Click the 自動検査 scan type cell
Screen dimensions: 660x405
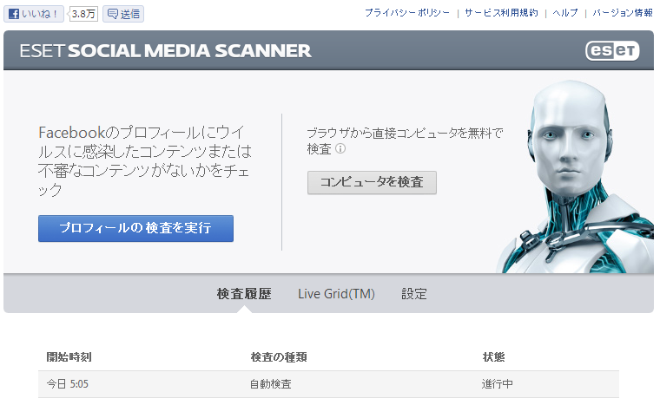click(x=271, y=384)
